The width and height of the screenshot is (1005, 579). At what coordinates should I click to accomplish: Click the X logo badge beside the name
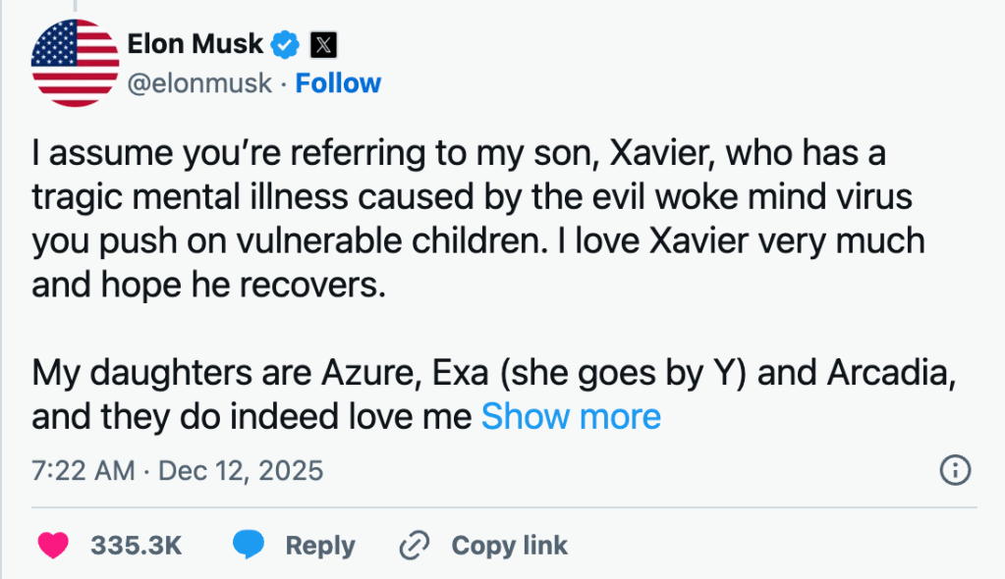(x=323, y=44)
